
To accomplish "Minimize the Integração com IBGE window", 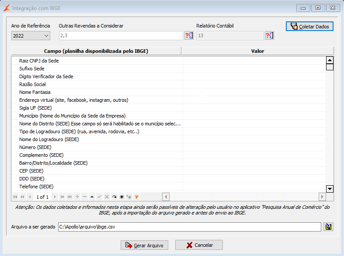I will [303, 8].
